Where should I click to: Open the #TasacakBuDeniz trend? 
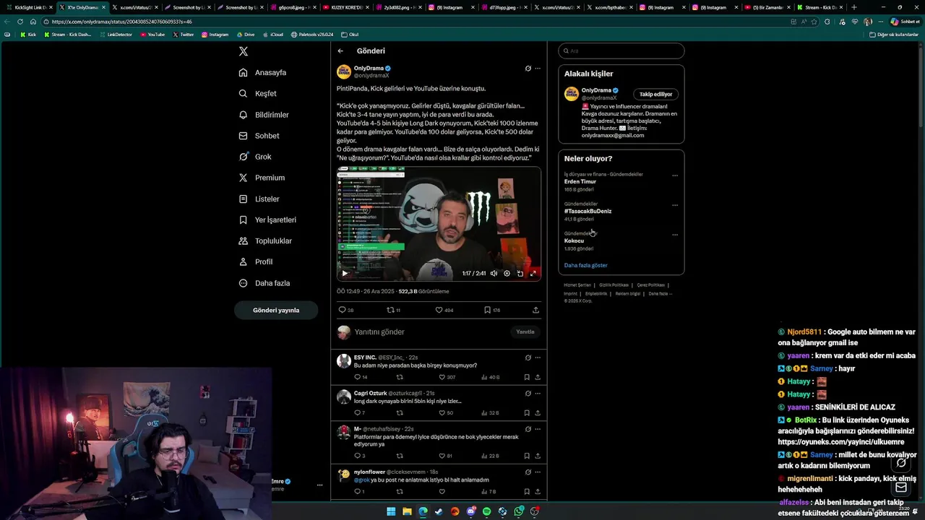point(588,212)
